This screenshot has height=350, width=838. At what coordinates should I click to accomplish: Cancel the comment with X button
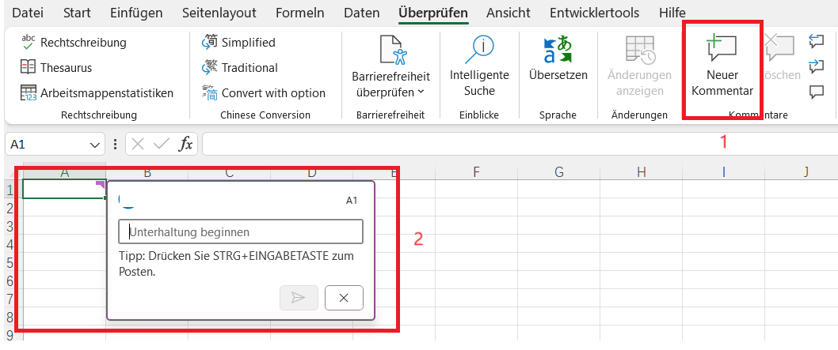click(344, 298)
